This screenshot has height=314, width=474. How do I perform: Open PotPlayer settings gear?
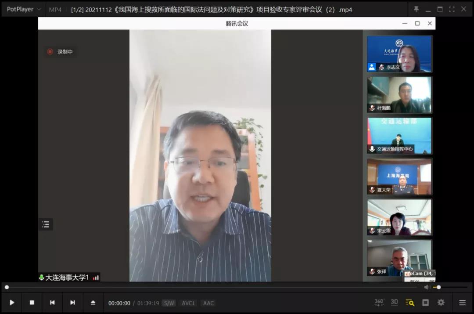(x=441, y=303)
